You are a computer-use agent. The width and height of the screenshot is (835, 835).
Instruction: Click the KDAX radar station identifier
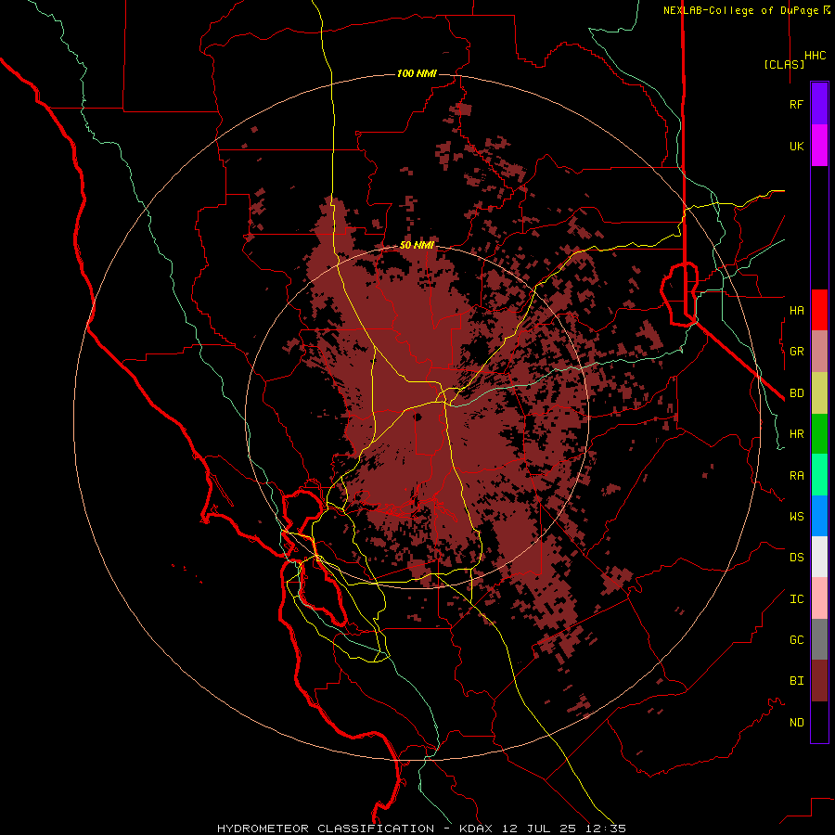[x=476, y=829]
